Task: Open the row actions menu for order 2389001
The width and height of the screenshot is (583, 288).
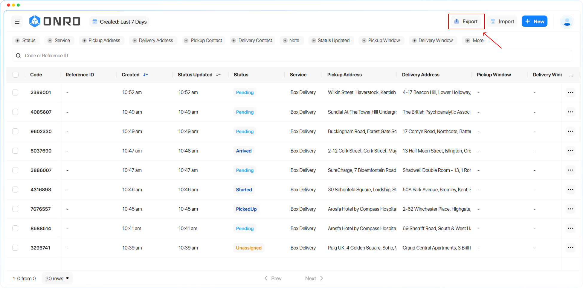Action: tap(570, 93)
